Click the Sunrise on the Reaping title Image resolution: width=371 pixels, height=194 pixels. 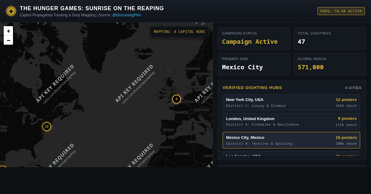[92, 8]
